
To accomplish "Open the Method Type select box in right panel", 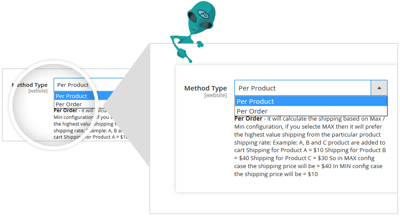I will (302, 88).
